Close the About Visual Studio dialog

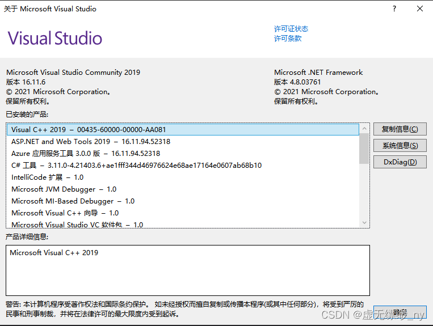pyautogui.click(x=420, y=9)
